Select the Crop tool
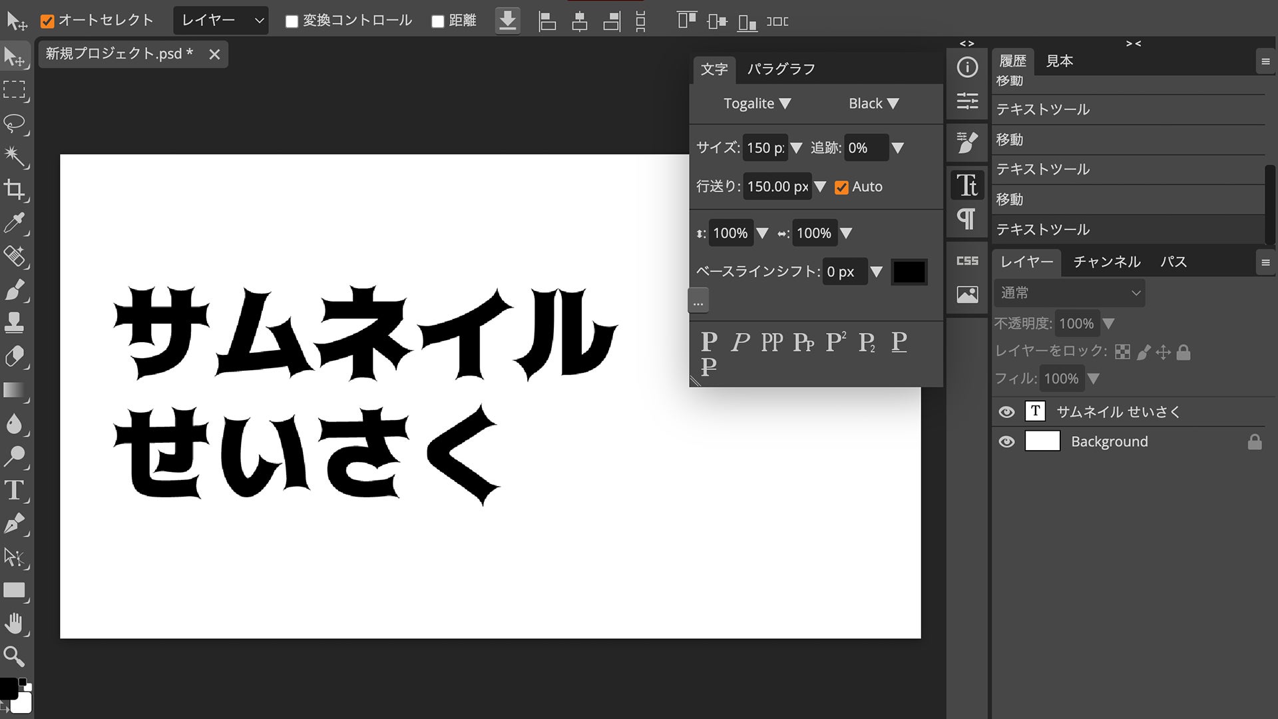 pyautogui.click(x=14, y=190)
